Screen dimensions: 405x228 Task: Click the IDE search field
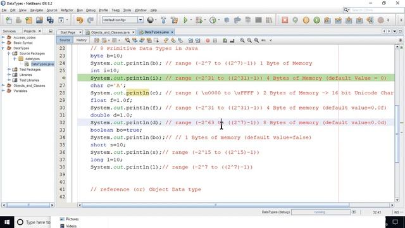[x=377, y=10]
